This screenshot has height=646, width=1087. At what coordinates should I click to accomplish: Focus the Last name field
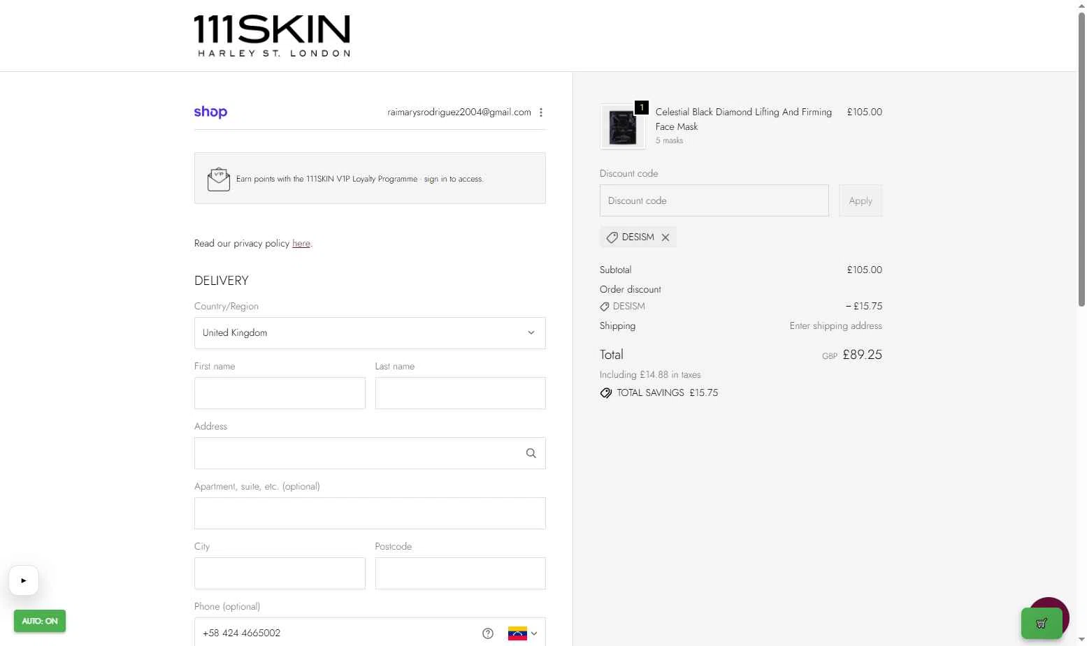point(461,393)
